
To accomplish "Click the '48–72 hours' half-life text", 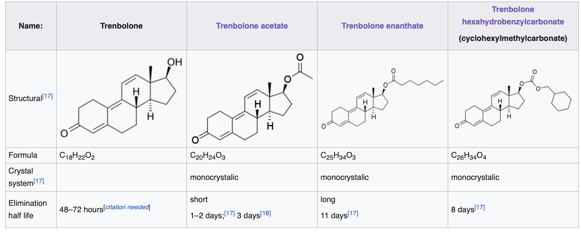I will pos(81,210).
